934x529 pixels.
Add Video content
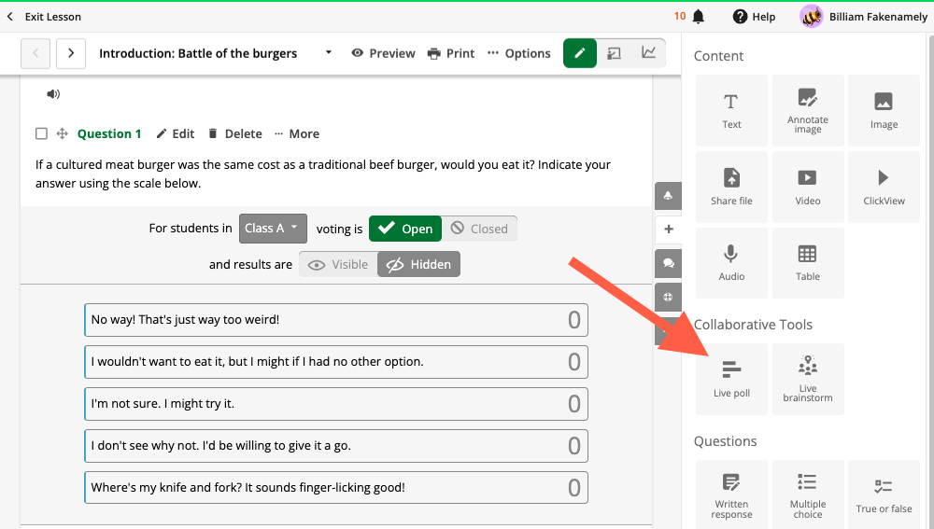808,187
